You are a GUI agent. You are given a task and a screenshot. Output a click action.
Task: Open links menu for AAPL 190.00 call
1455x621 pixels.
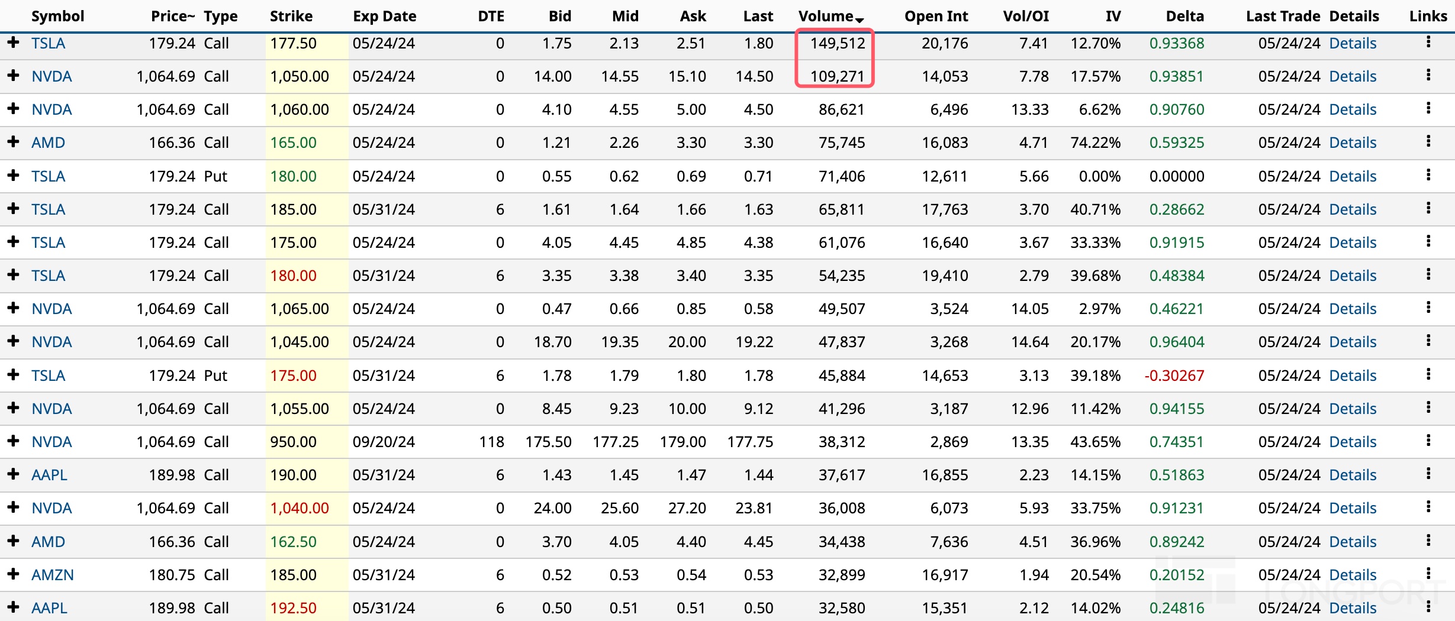[x=1428, y=474]
